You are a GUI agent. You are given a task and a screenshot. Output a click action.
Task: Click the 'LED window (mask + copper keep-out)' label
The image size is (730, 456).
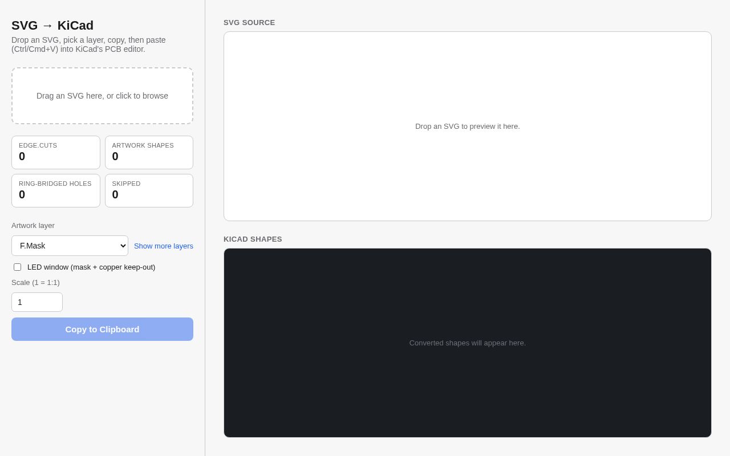[x=91, y=267]
